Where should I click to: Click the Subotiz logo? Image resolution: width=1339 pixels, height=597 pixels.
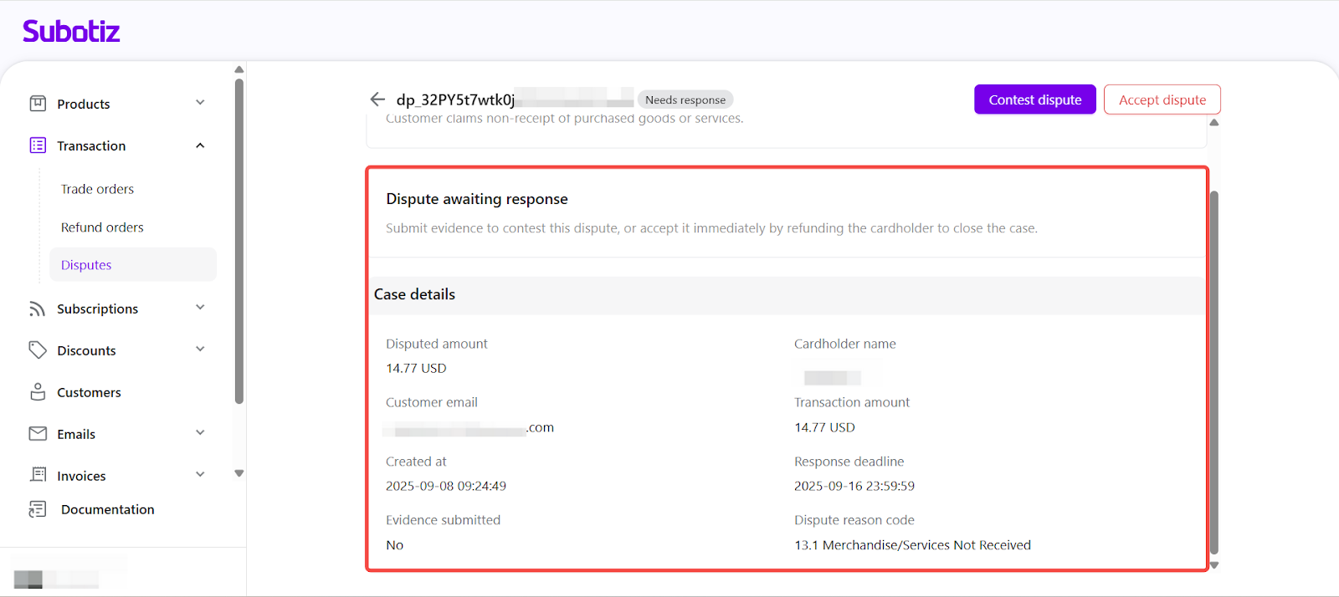(71, 32)
